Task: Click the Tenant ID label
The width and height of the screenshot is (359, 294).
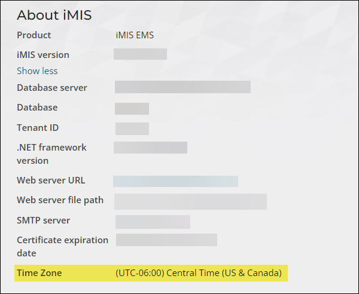Action: [38, 128]
